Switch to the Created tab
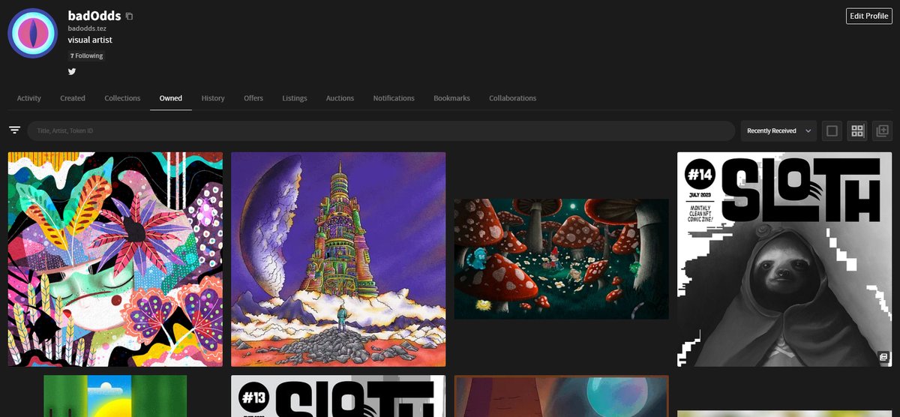The image size is (900, 417). pos(73,98)
